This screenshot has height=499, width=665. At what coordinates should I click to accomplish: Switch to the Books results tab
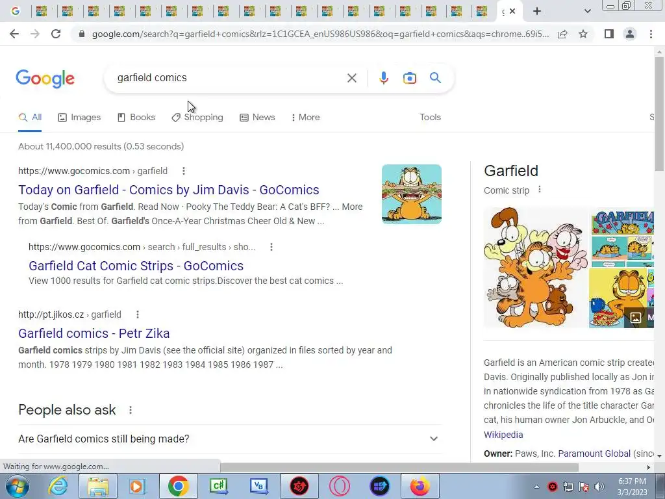(136, 118)
